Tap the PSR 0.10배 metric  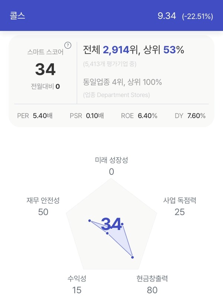87,116
